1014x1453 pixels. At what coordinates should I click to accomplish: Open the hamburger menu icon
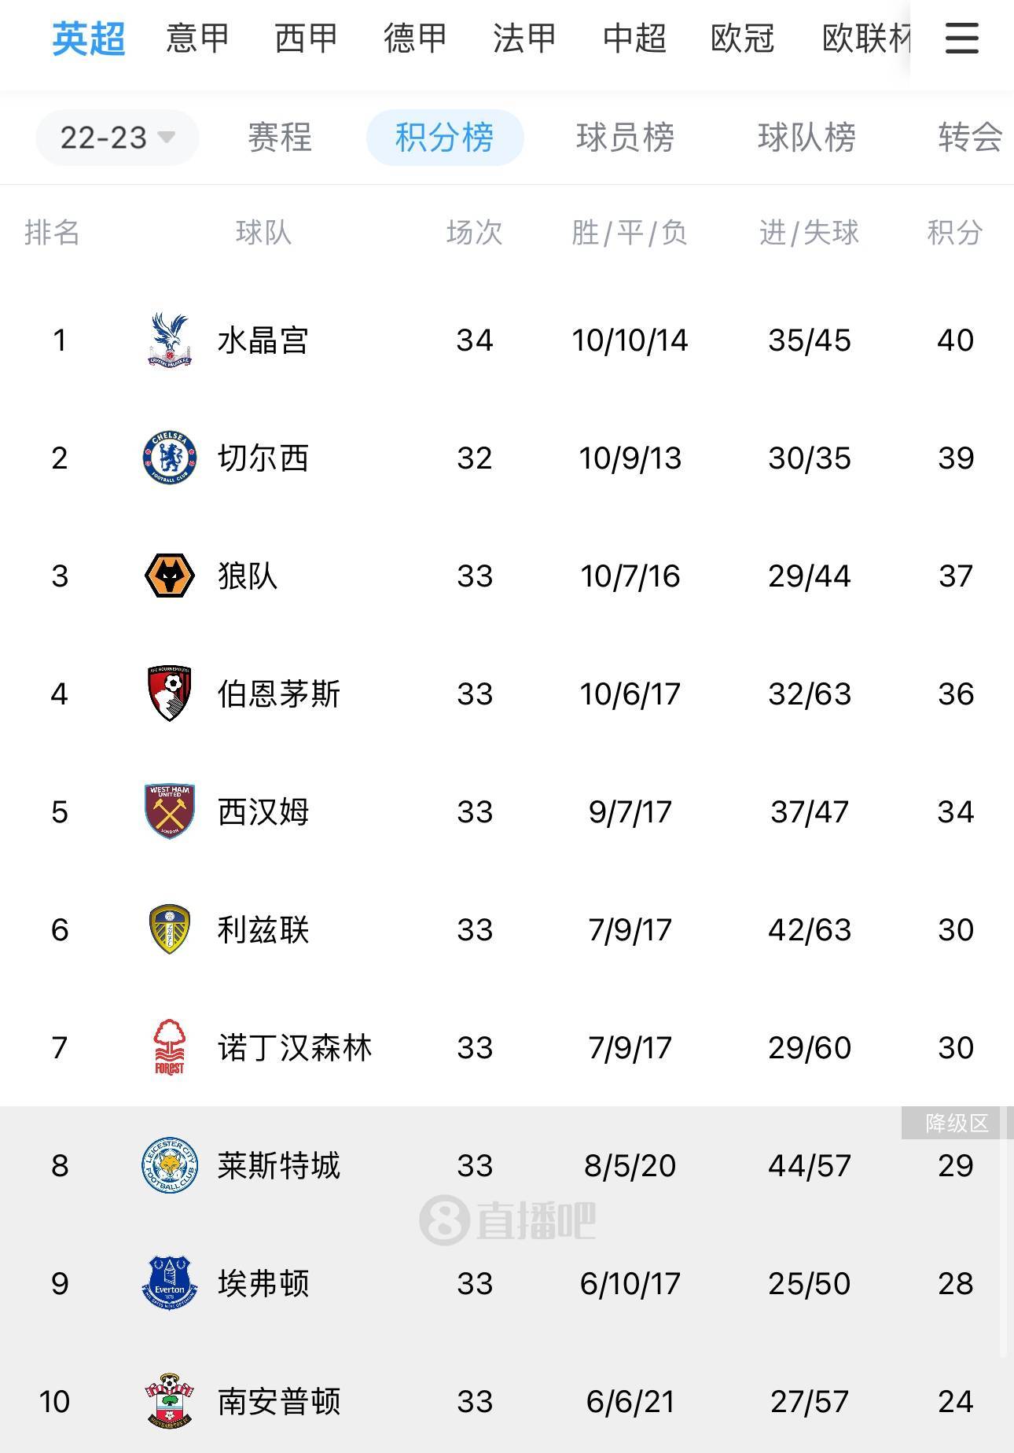click(x=961, y=38)
